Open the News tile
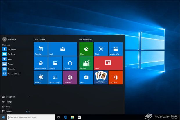 tap(108, 63)
